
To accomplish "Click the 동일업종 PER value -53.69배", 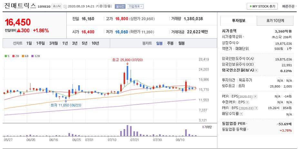I will 284,124.
